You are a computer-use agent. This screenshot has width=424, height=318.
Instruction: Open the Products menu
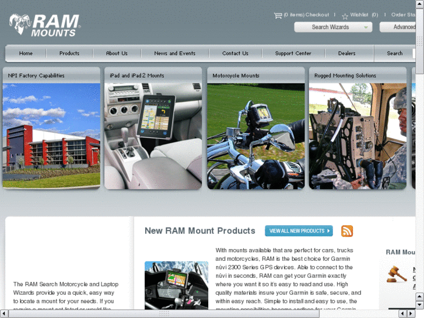[x=69, y=53]
